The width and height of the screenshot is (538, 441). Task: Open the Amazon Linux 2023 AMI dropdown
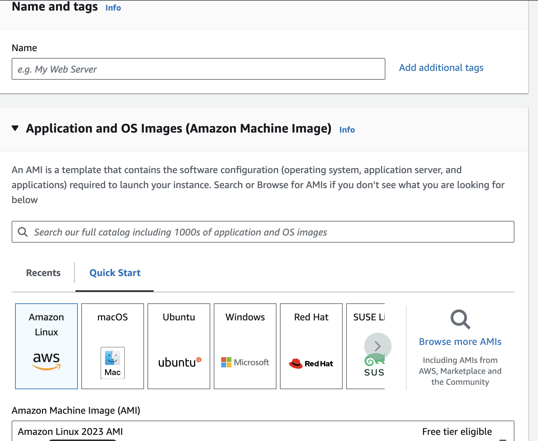(x=263, y=431)
